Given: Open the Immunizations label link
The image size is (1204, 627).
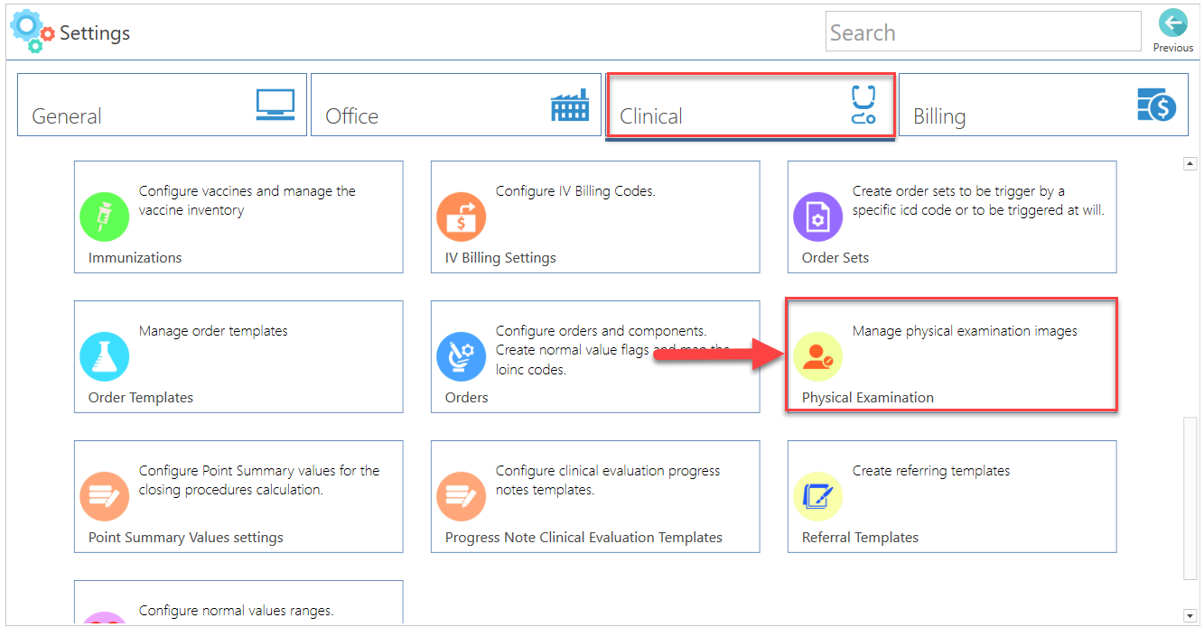Looking at the screenshot, I should point(135,257).
